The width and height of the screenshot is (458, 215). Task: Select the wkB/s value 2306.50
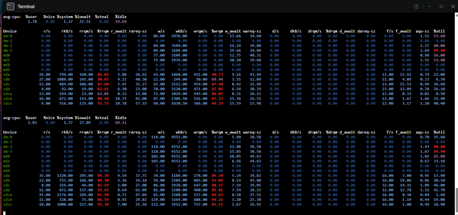tap(179, 99)
